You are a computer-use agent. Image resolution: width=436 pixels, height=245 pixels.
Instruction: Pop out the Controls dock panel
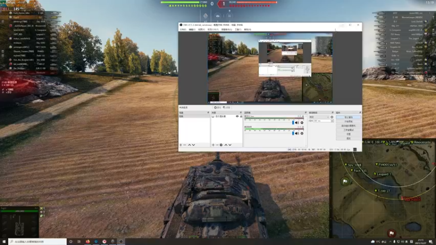pos(360,113)
